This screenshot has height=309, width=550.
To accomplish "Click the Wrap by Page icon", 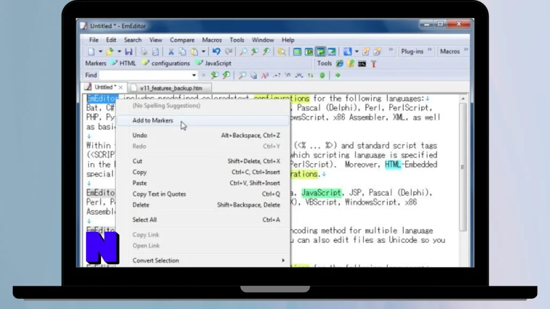I will 332,51.
